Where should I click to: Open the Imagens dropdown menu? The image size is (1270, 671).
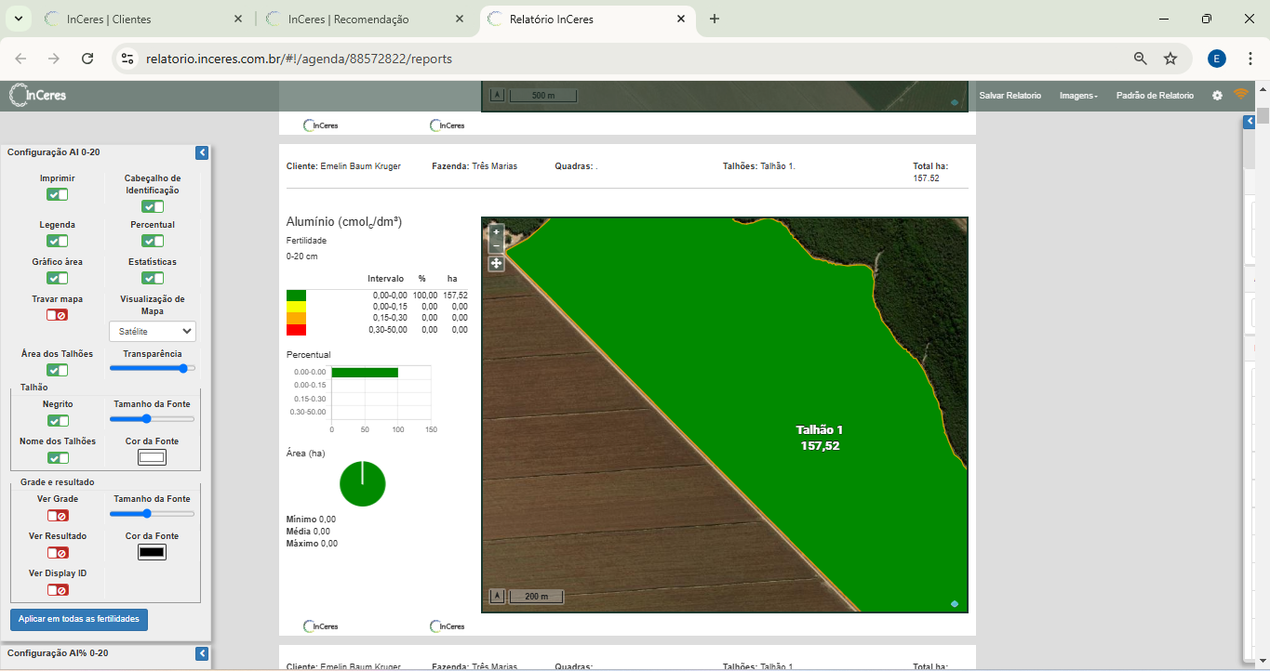[1078, 96]
